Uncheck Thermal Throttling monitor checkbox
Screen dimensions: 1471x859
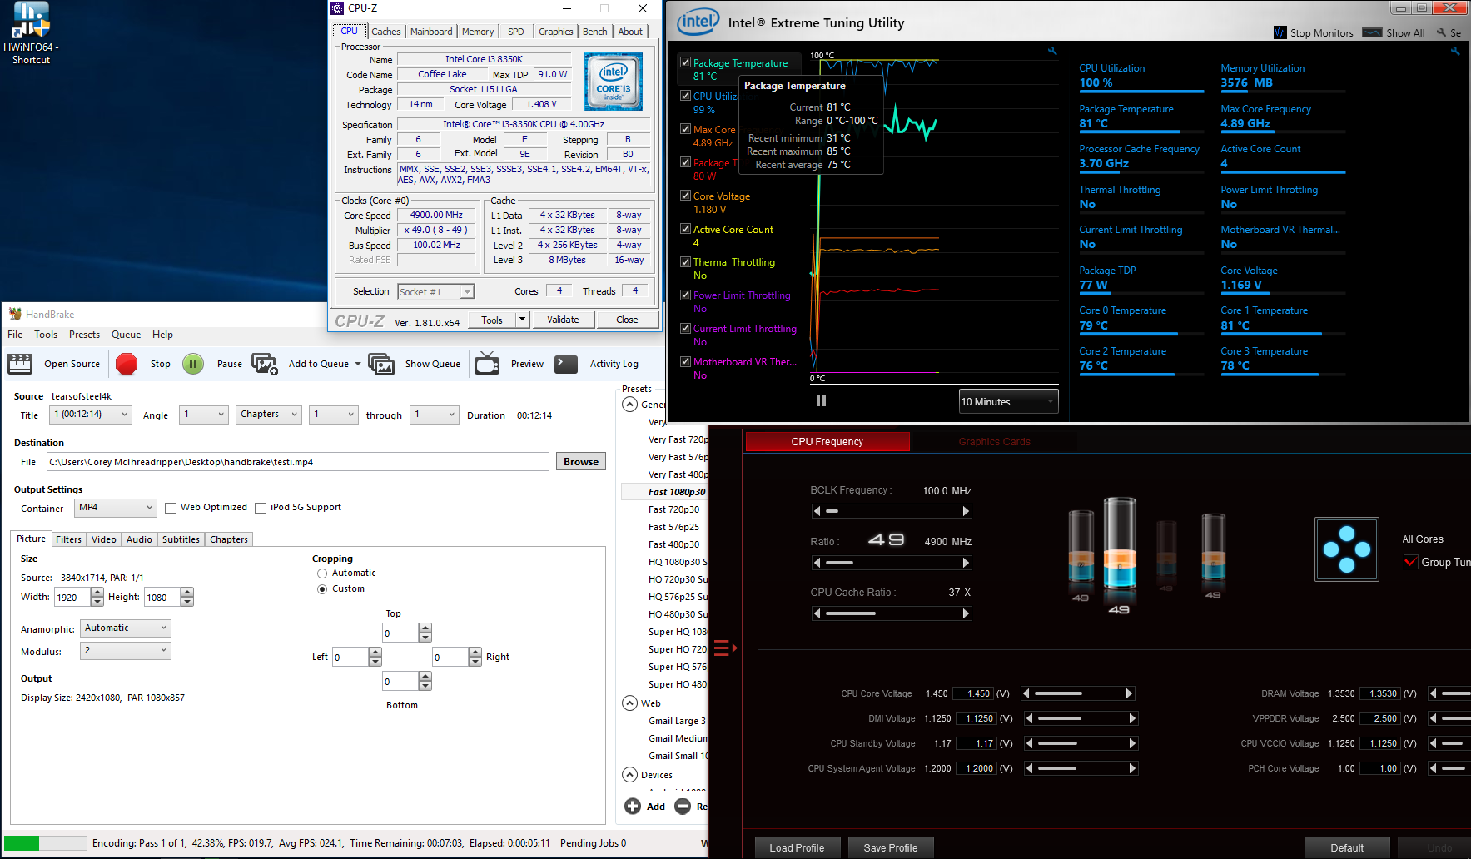685,261
